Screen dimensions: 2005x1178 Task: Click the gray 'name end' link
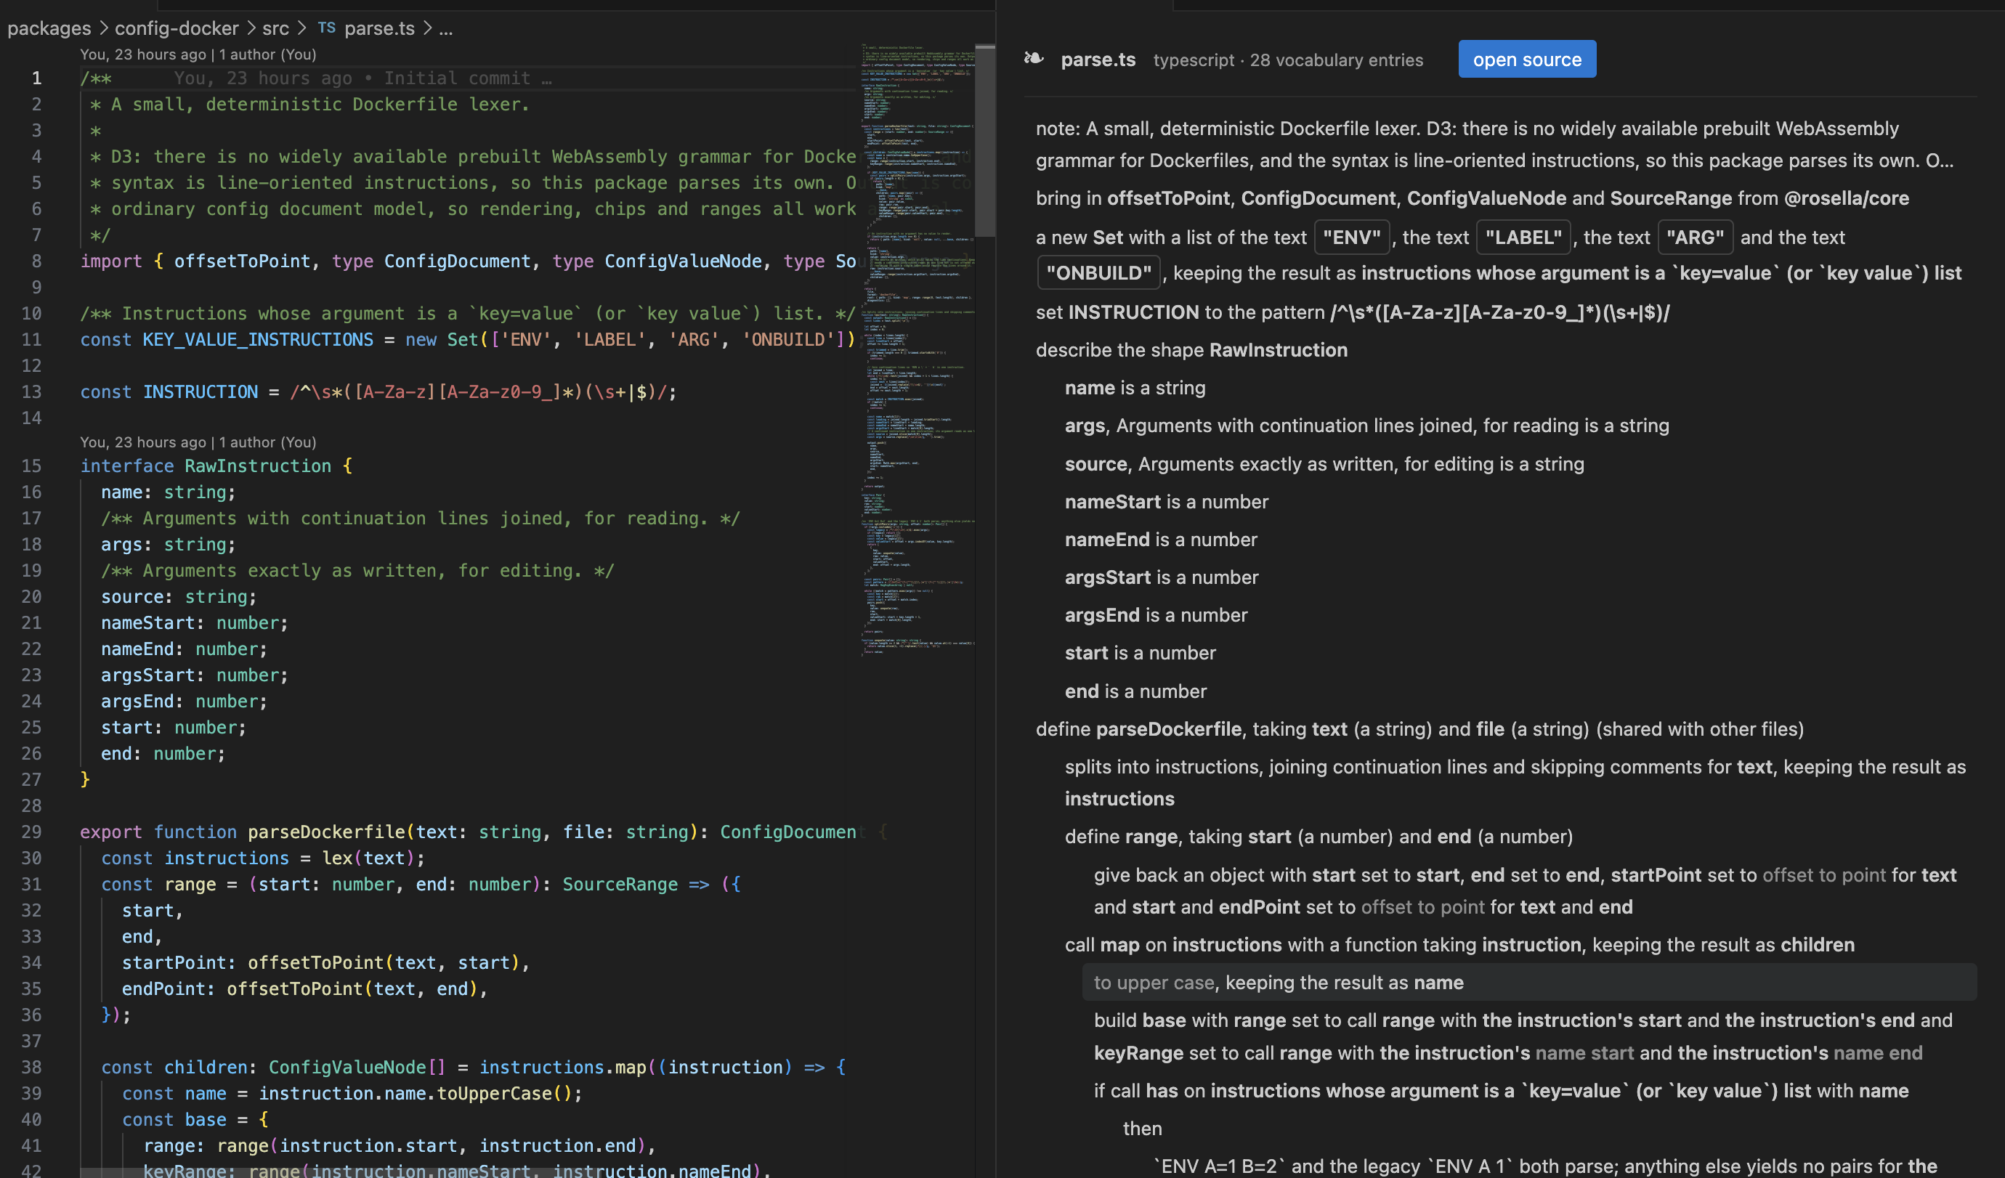point(1878,1052)
